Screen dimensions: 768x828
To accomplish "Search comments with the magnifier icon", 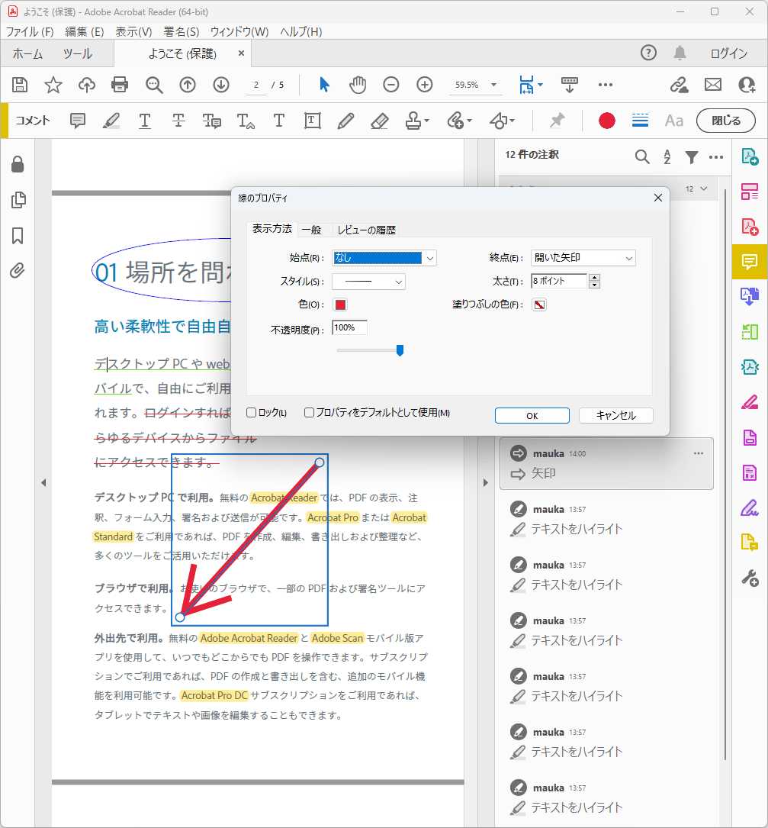I will tap(642, 157).
